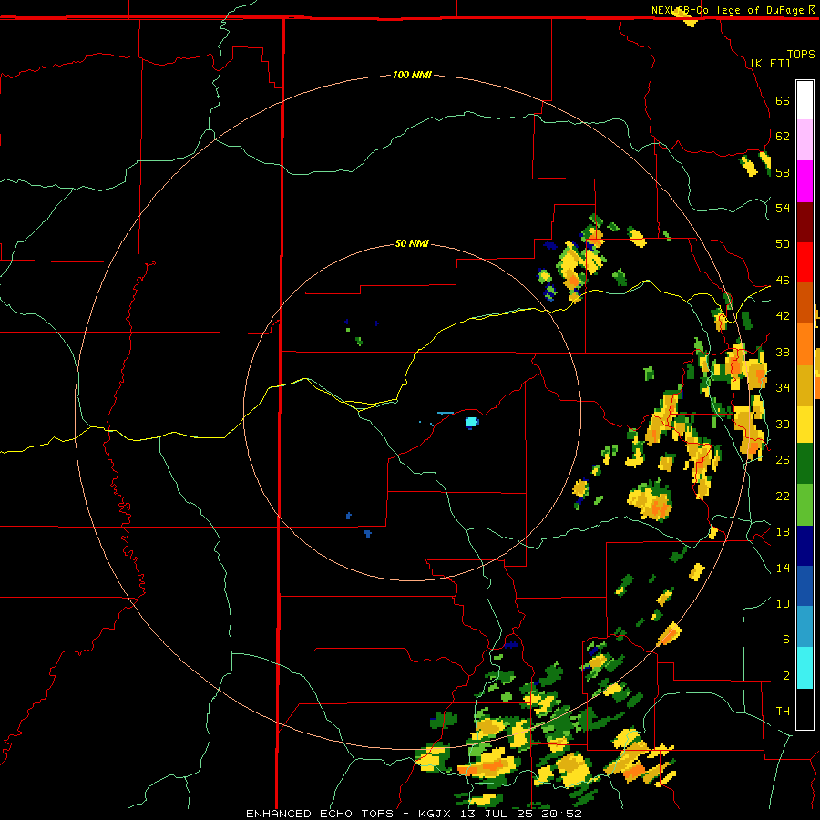Click the legend value 54

pos(783,208)
